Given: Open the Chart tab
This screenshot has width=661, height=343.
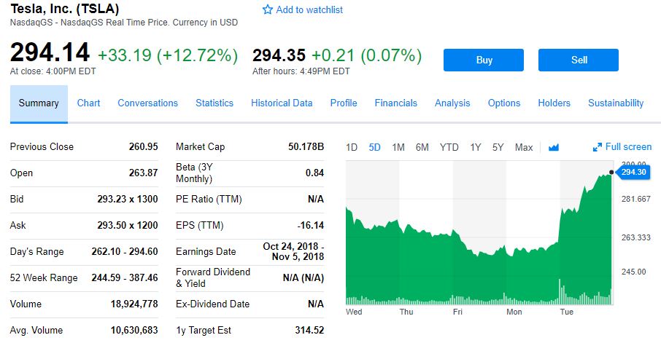Looking at the screenshot, I should pyautogui.click(x=88, y=103).
